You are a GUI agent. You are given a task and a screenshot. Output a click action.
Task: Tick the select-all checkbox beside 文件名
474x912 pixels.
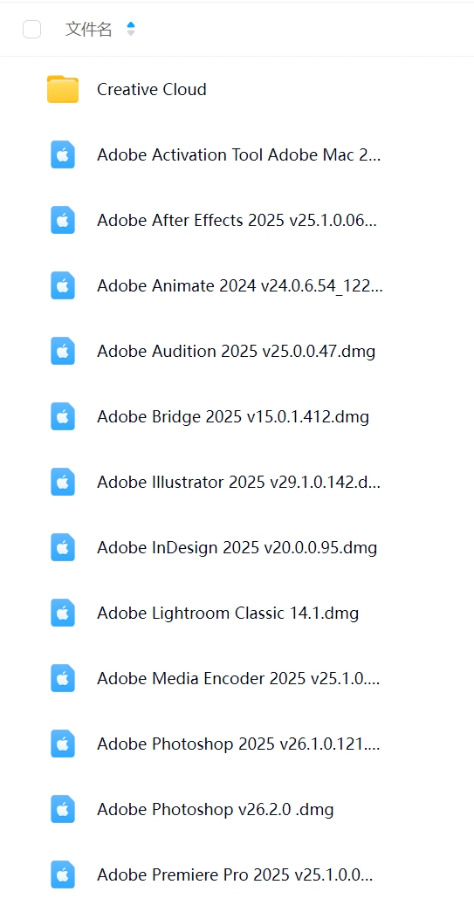(x=32, y=29)
